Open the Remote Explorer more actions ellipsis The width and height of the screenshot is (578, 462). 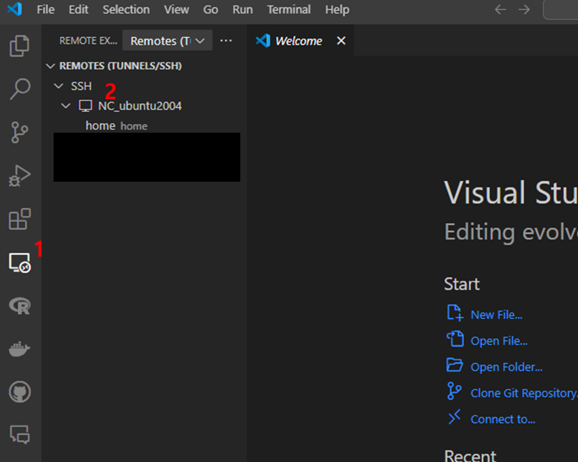(x=226, y=40)
